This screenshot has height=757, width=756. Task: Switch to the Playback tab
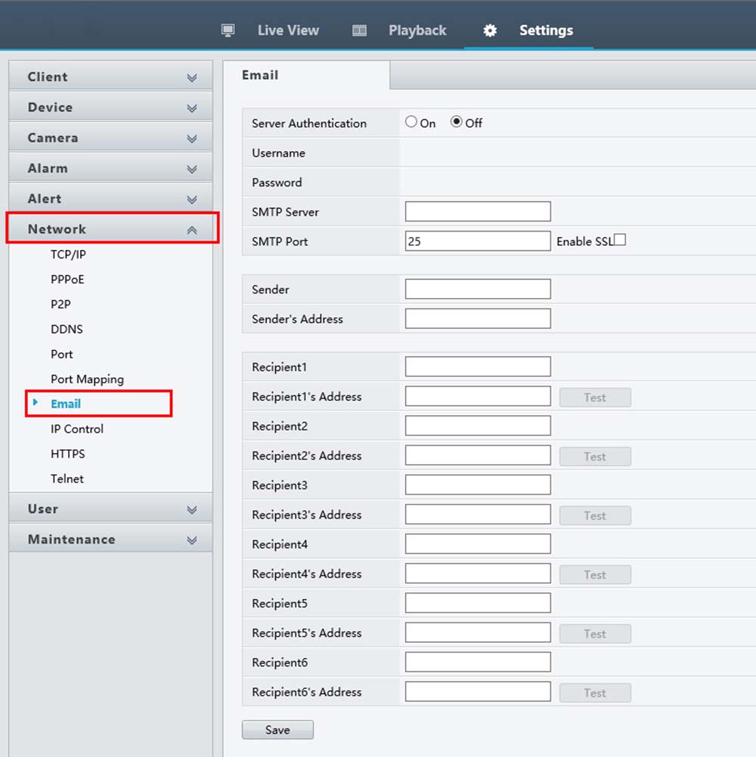417,30
